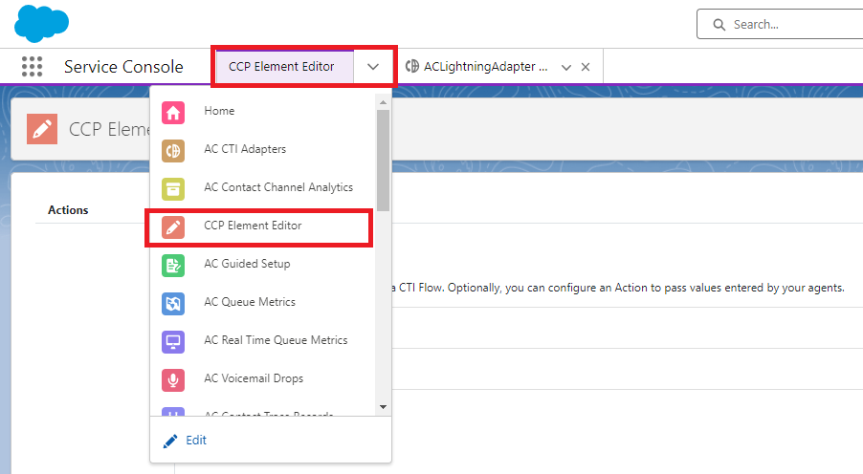
Task: Click the AC Queue Metrics icon
Action: [x=173, y=304]
